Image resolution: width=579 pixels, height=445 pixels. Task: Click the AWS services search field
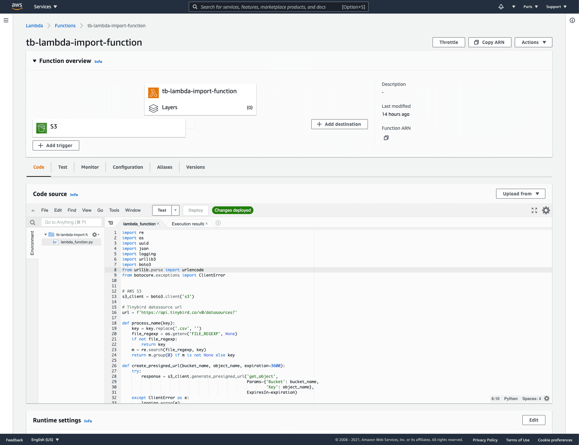click(x=278, y=7)
